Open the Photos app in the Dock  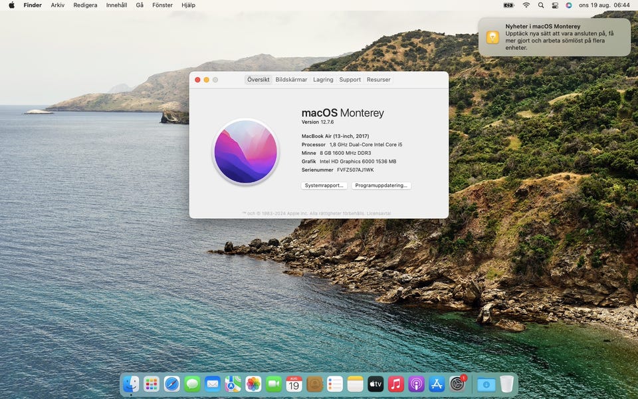point(253,384)
